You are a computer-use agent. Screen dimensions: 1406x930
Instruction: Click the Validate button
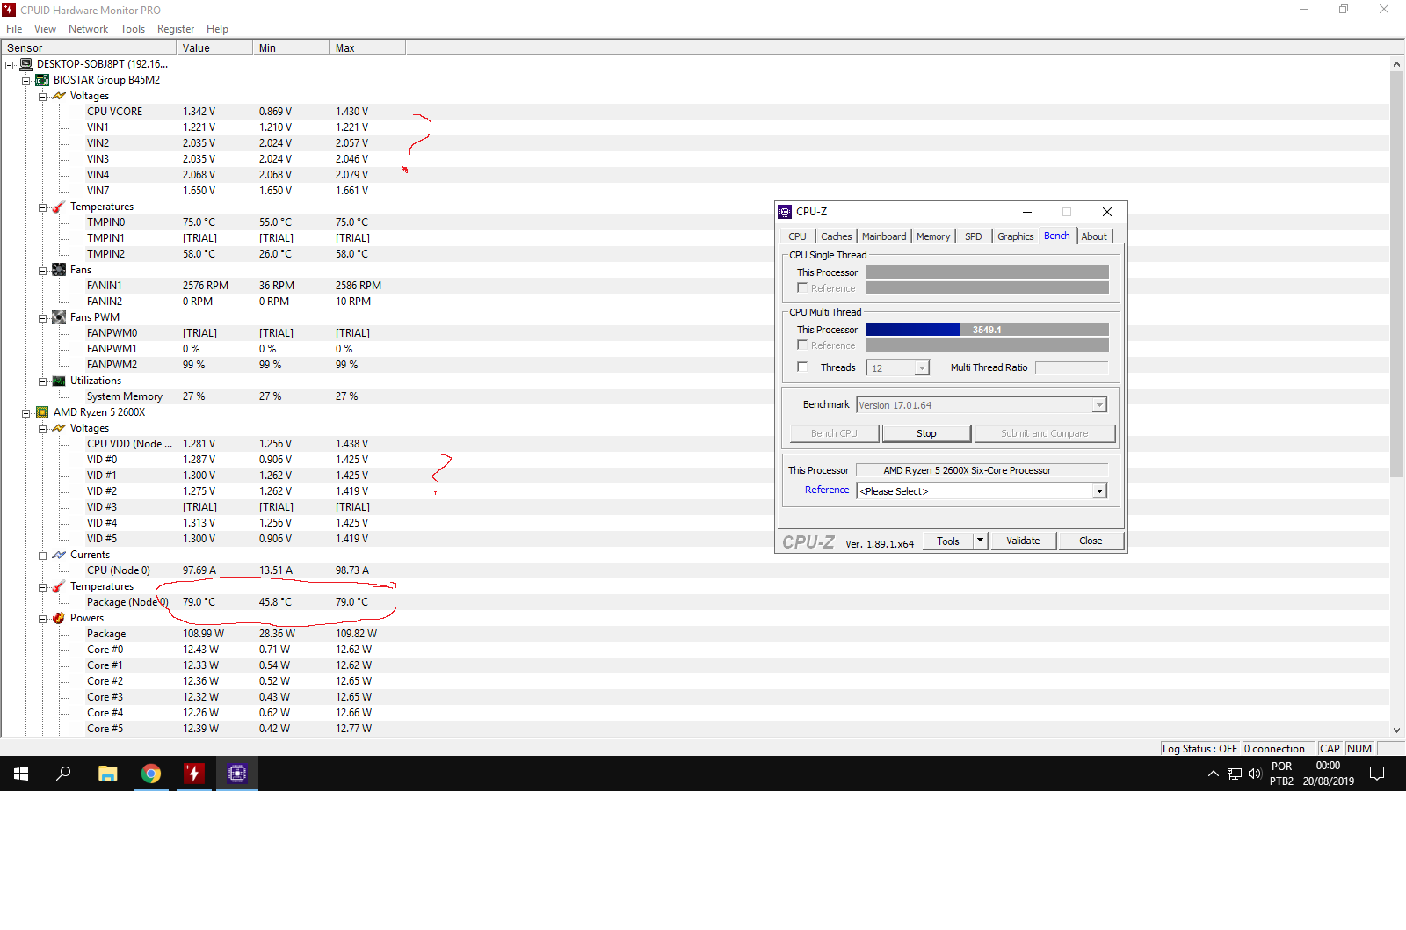[x=1023, y=541]
